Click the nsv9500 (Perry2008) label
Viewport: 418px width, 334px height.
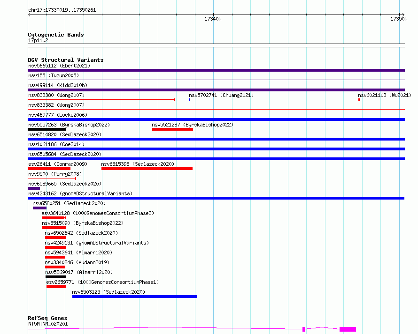tap(55, 174)
